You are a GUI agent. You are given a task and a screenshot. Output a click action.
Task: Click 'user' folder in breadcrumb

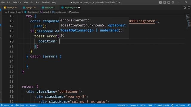tap(19, 12)
